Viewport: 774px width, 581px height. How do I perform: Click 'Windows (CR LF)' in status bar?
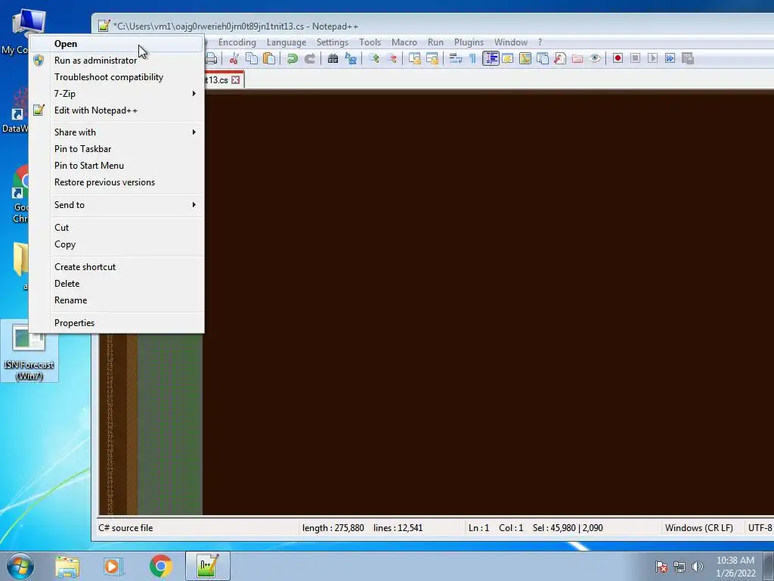pos(698,527)
